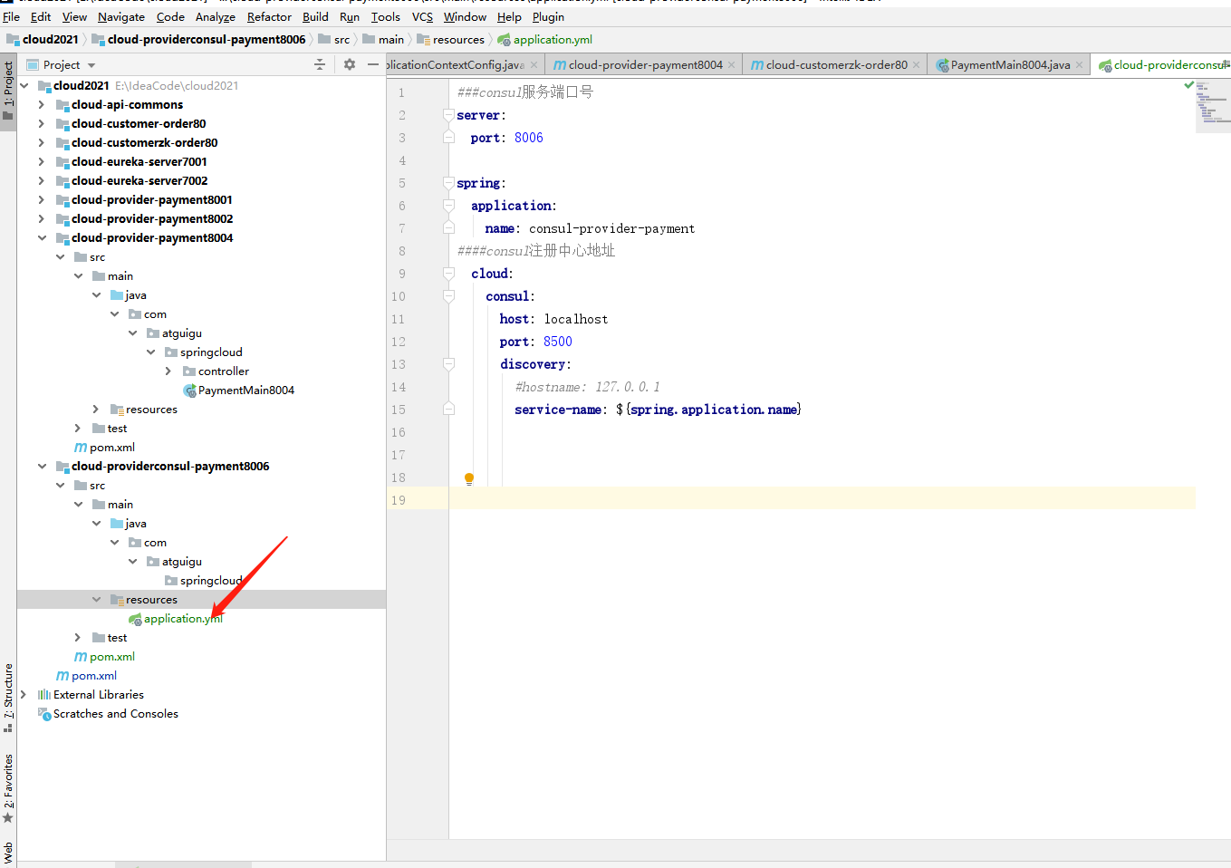Fold the discovery block at line 13
This screenshot has height=868, width=1231.
click(448, 364)
